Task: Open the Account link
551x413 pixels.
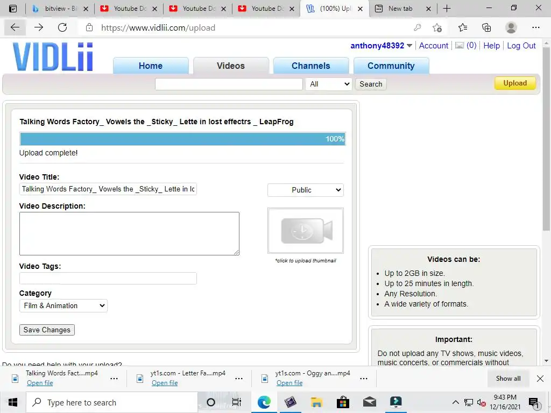Action: click(433, 46)
